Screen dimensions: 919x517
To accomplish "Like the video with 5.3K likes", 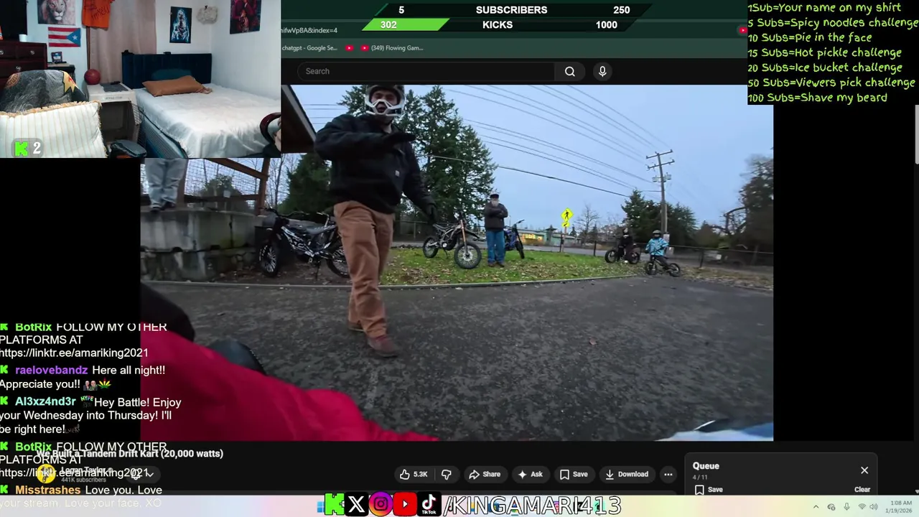I will point(414,474).
